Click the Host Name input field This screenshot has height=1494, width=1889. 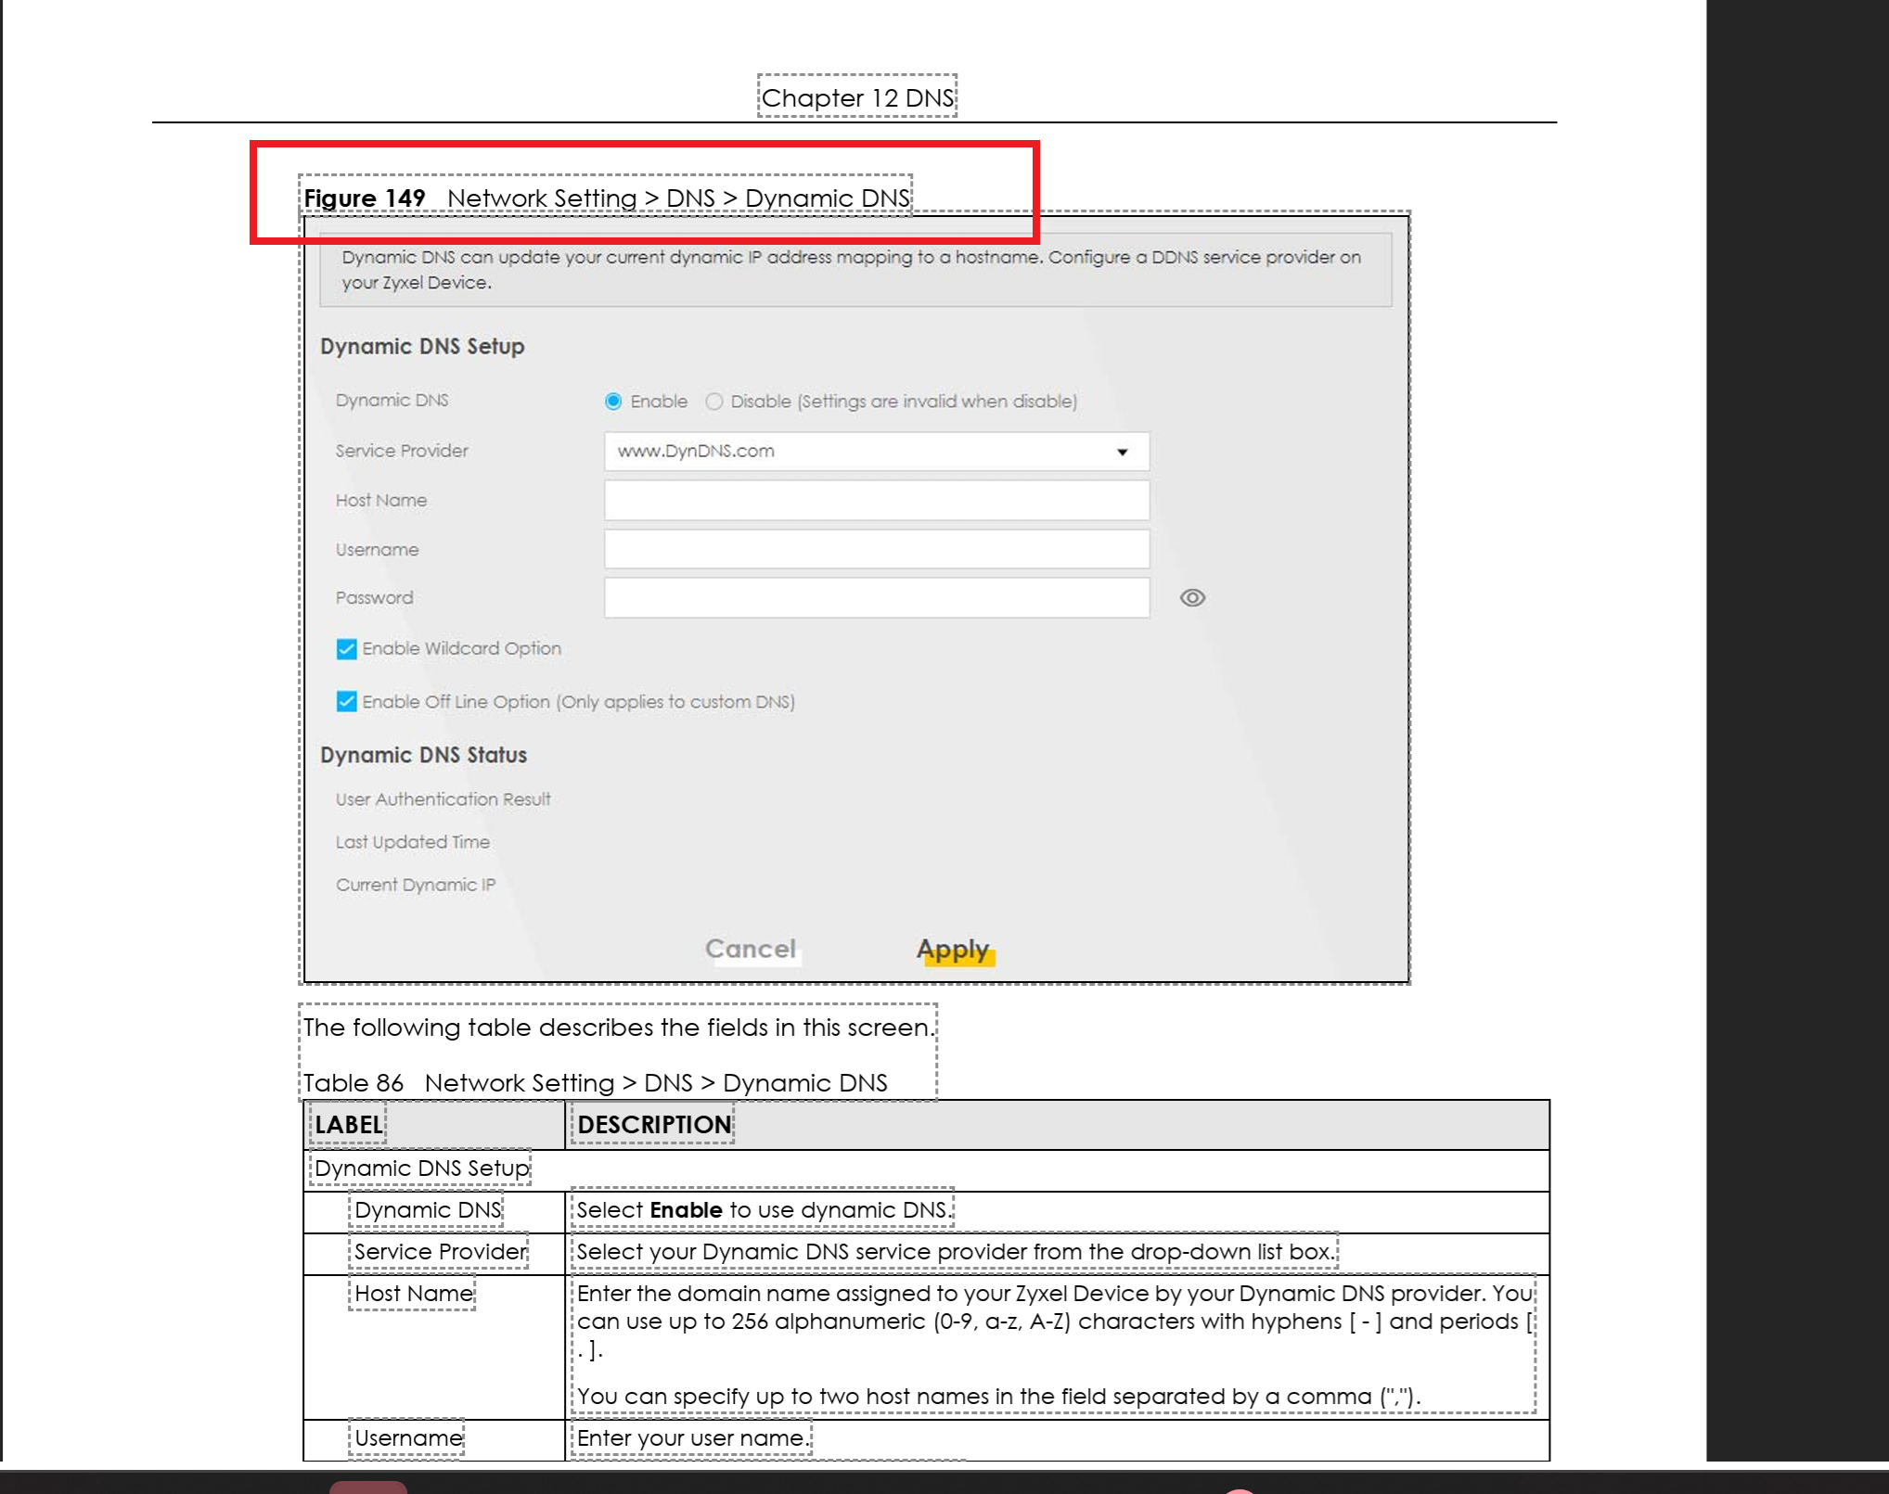876,501
